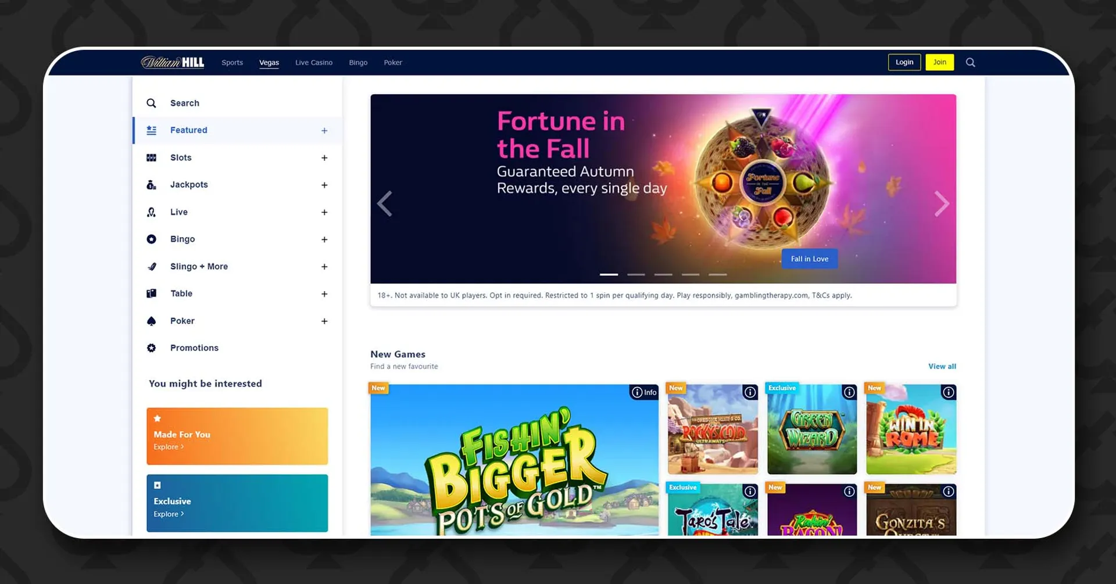Click the yellow Join button
The image size is (1116, 584).
[940, 62]
